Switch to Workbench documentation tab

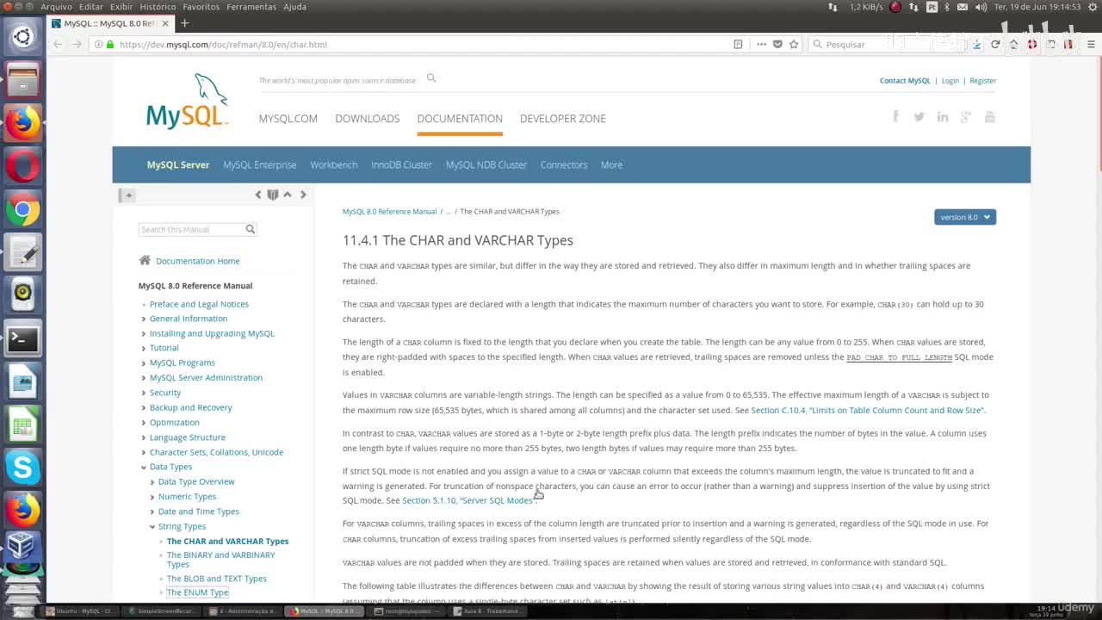click(x=334, y=164)
